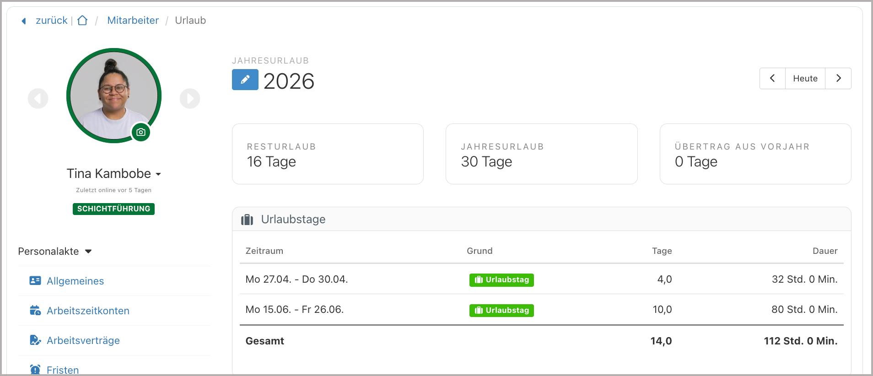This screenshot has height=376, width=873.
Task: Click the suitcase icon beside Urlaubstage
Action: click(247, 220)
